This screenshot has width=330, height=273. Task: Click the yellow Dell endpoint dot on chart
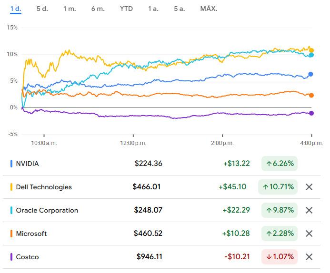click(x=311, y=50)
